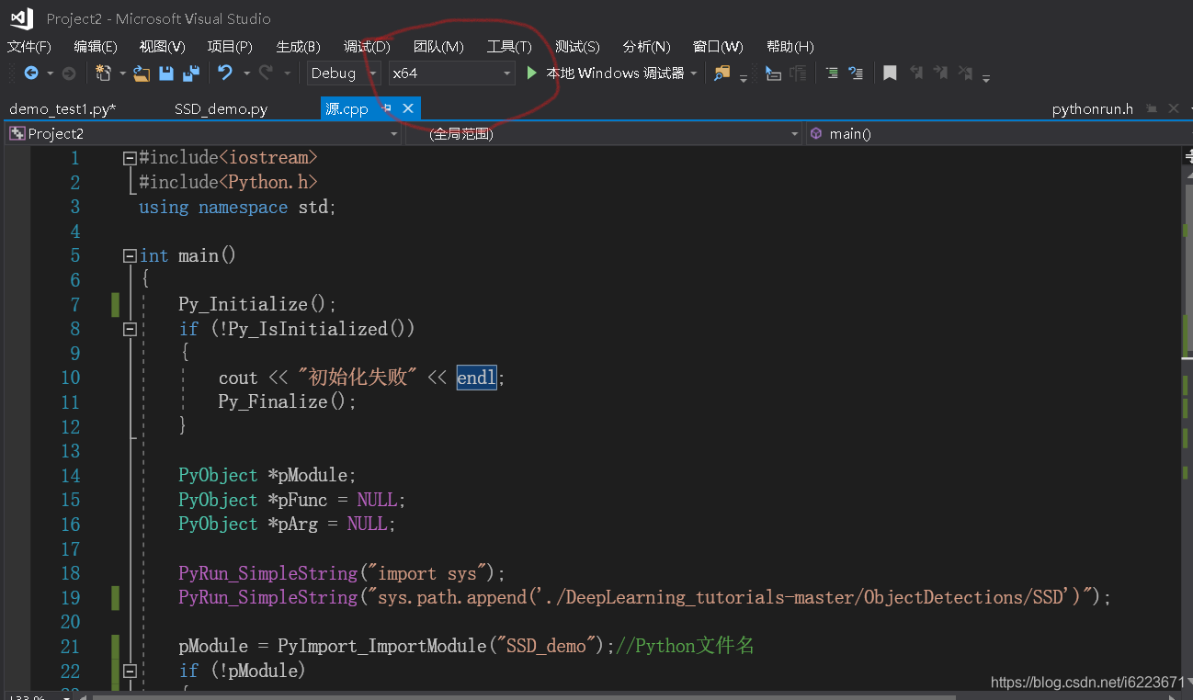Open the 生成(B) menu
1193x700 pixels.
click(x=298, y=47)
